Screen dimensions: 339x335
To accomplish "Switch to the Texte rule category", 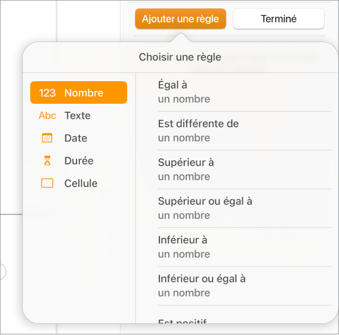I will tap(77, 115).
